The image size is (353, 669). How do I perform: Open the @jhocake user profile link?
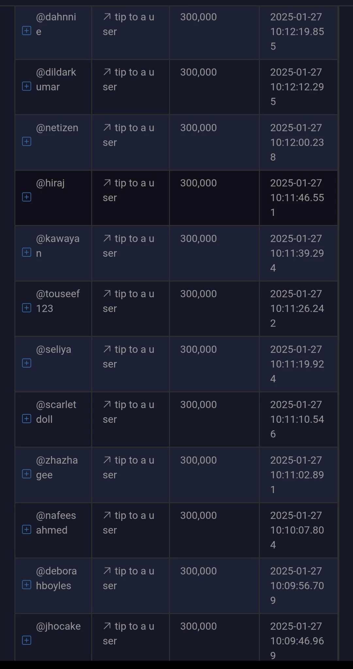(59, 626)
